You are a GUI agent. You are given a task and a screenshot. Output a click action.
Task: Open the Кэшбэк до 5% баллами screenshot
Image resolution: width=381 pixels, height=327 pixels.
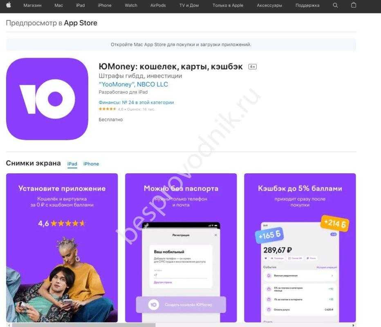(300, 248)
